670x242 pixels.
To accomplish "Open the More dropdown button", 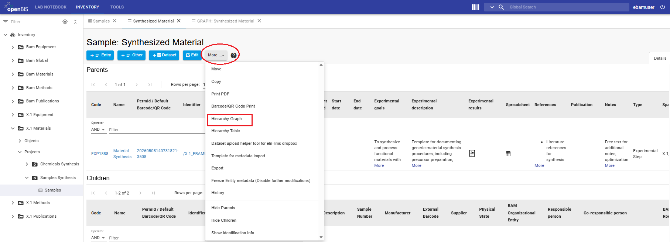I will point(216,55).
